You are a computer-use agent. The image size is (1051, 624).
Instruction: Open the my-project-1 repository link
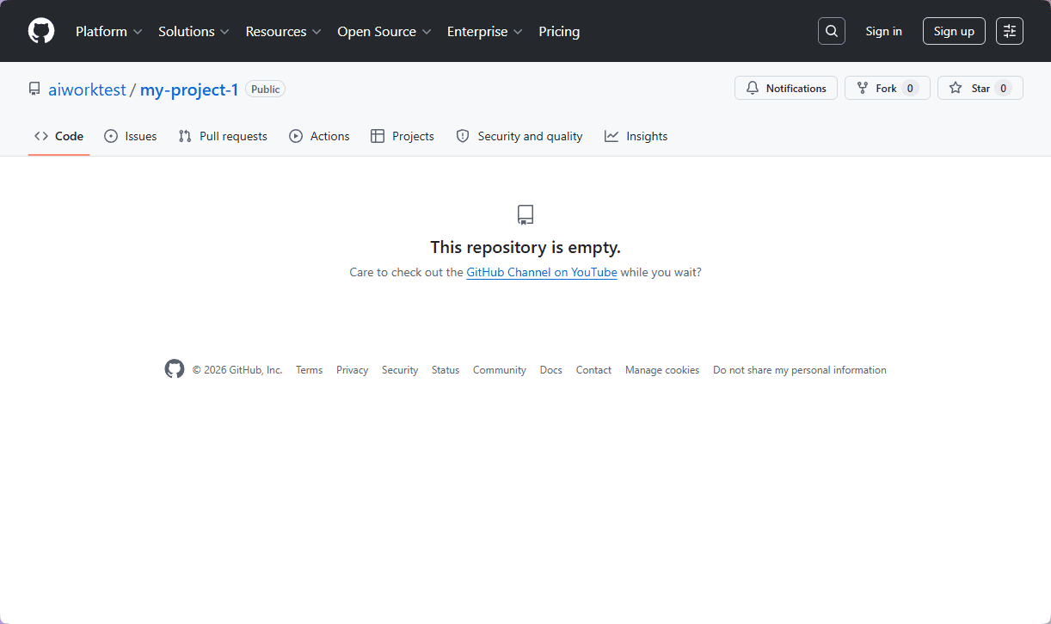coord(189,90)
